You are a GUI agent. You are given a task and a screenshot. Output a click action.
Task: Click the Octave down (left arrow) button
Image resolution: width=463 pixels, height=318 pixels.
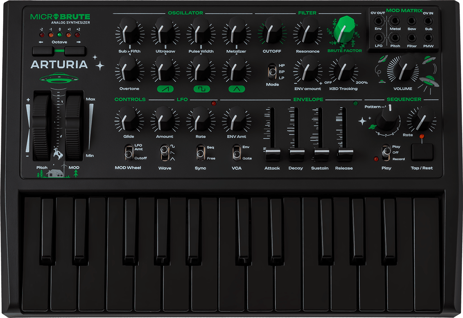pos(43,51)
